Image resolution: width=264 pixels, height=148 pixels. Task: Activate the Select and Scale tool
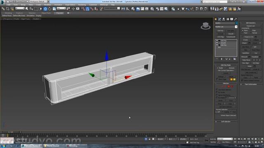coord(54,9)
